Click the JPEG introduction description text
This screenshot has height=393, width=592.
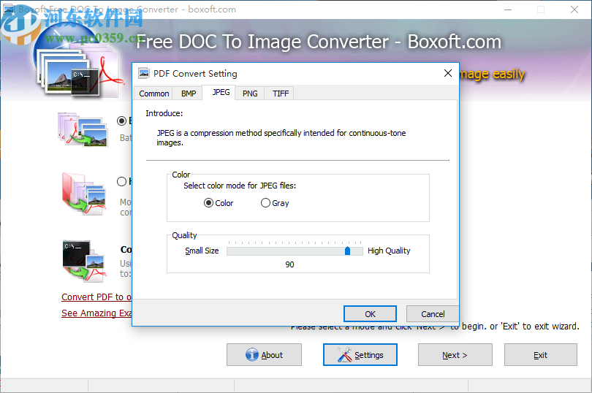pyautogui.click(x=281, y=138)
